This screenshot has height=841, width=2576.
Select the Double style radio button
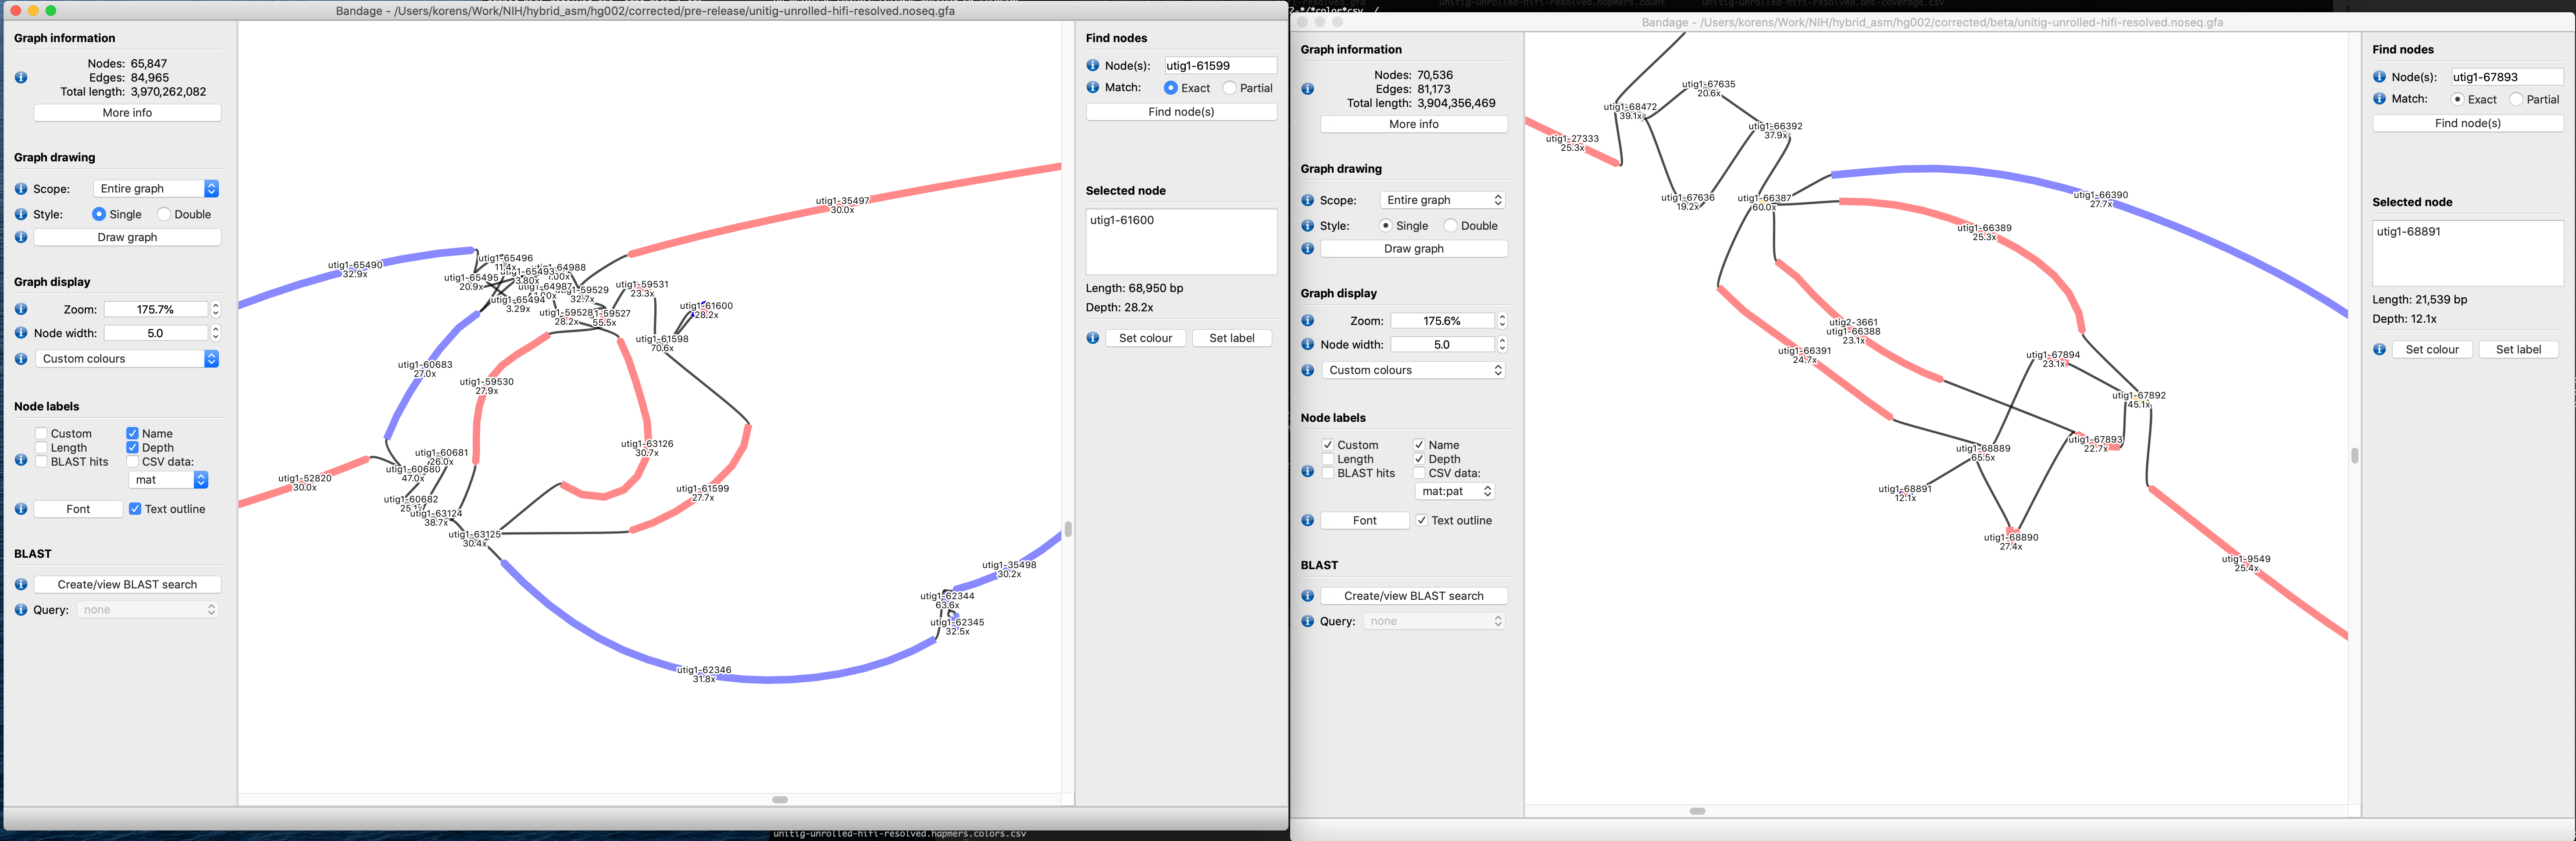tap(164, 214)
